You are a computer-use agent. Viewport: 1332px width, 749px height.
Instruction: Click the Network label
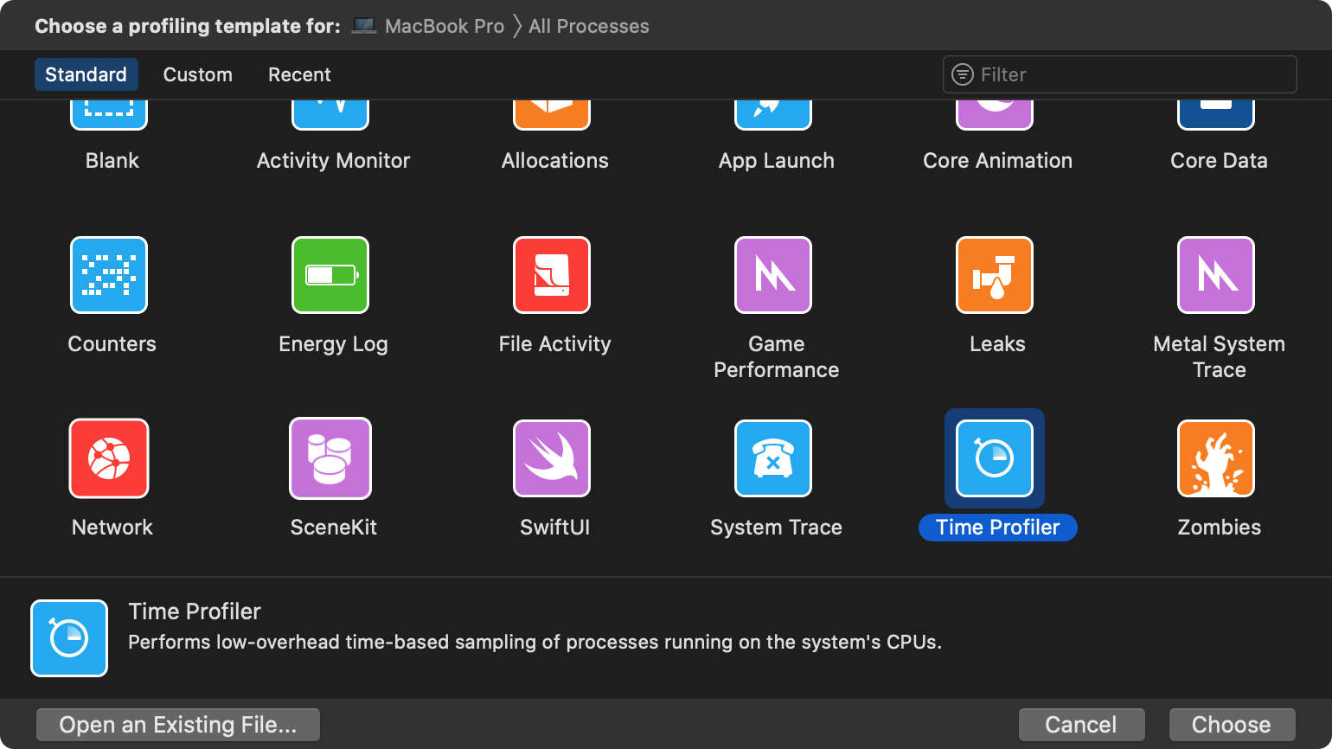coord(112,528)
